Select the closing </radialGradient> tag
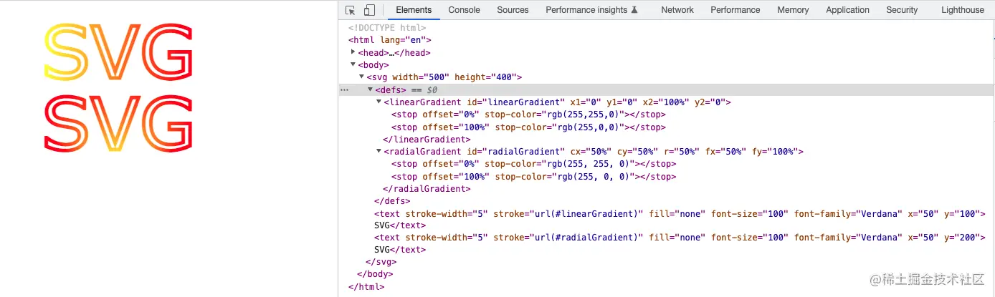Image resolution: width=995 pixels, height=297 pixels. [x=427, y=189]
